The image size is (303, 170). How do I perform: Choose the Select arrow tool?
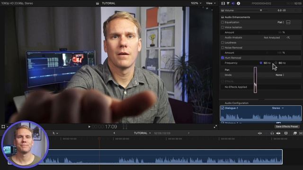pos(53,133)
